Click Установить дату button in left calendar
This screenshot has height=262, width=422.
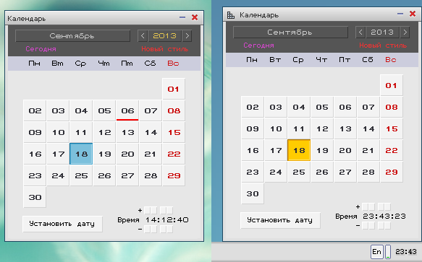(x=62, y=224)
